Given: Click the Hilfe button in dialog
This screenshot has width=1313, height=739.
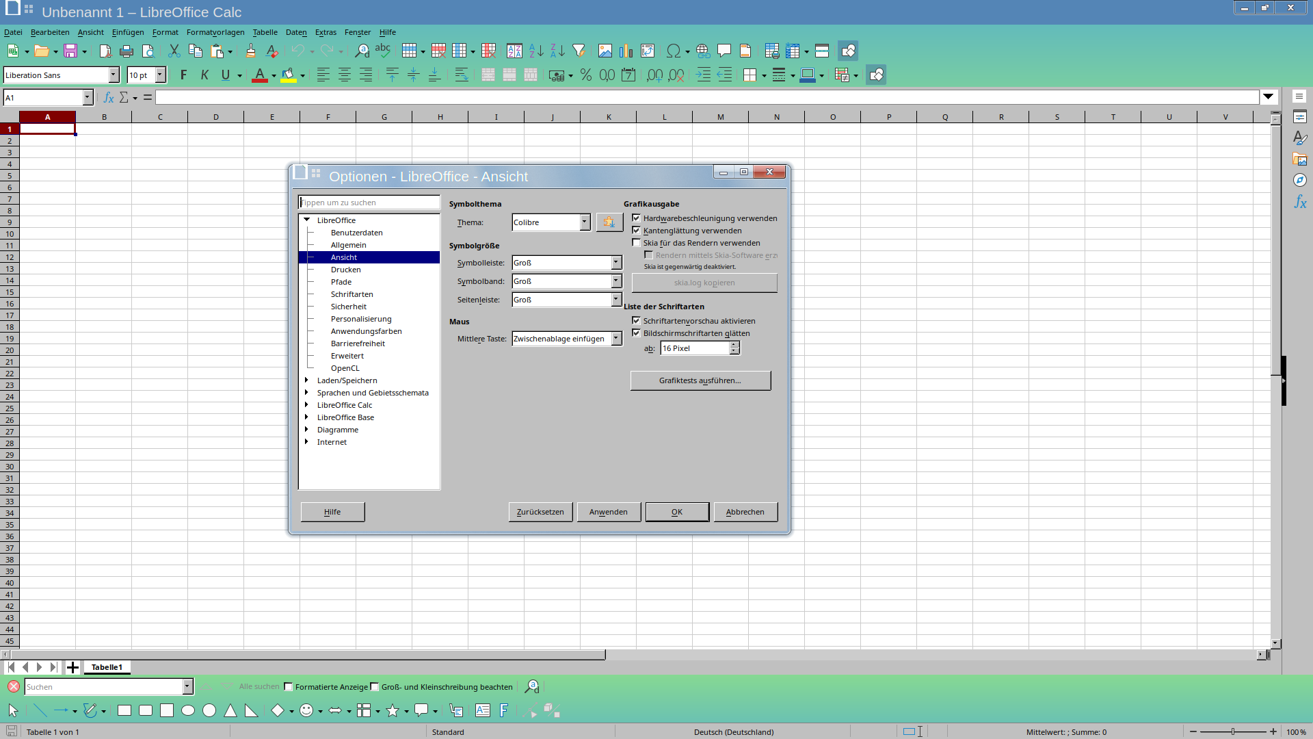Looking at the screenshot, I should tap(332, 512).
